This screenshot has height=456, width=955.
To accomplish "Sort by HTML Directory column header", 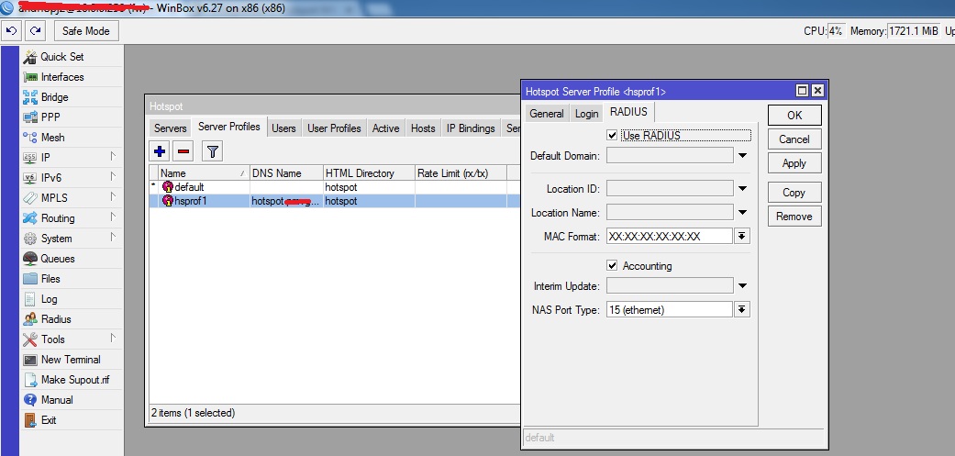I will click(x=369, y=172).
